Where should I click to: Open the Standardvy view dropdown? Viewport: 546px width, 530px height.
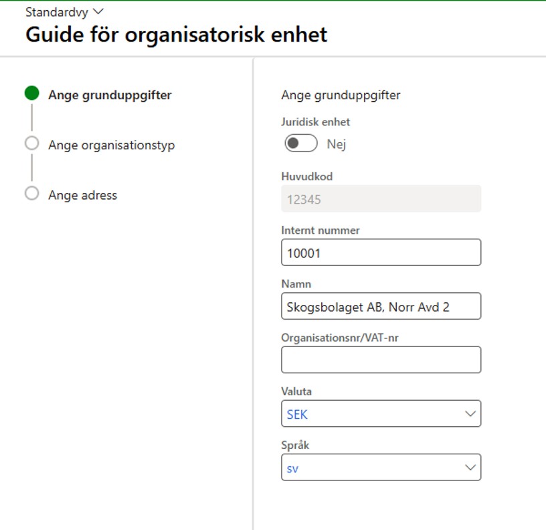point(64,12)
